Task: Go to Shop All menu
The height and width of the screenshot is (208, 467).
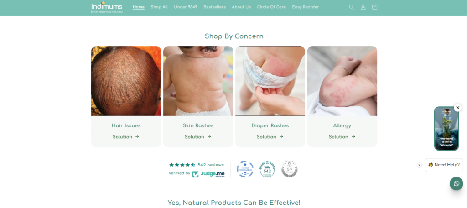Action: [159, 7]
